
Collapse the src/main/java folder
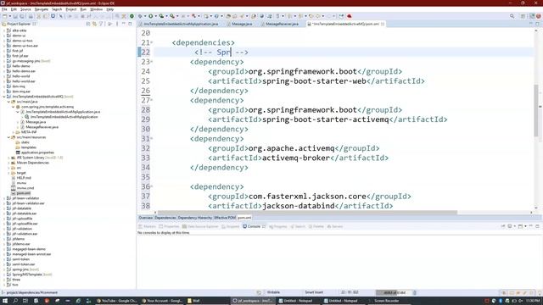(8, 102)
